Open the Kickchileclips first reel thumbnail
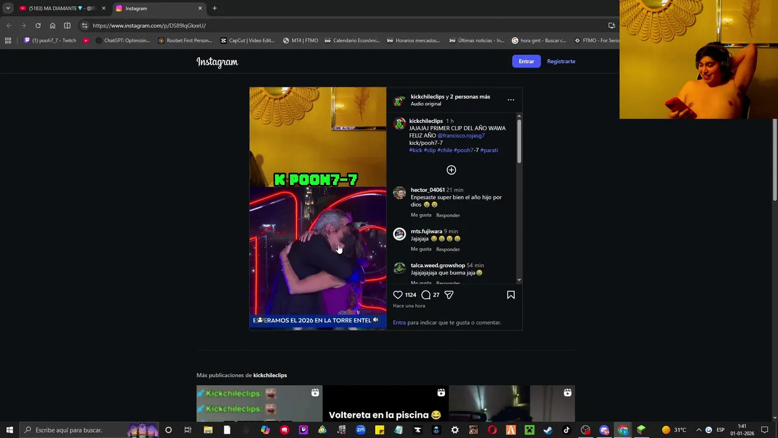This screenshot has height=438, width=778. pyautogui.click(x=259, y=403)
